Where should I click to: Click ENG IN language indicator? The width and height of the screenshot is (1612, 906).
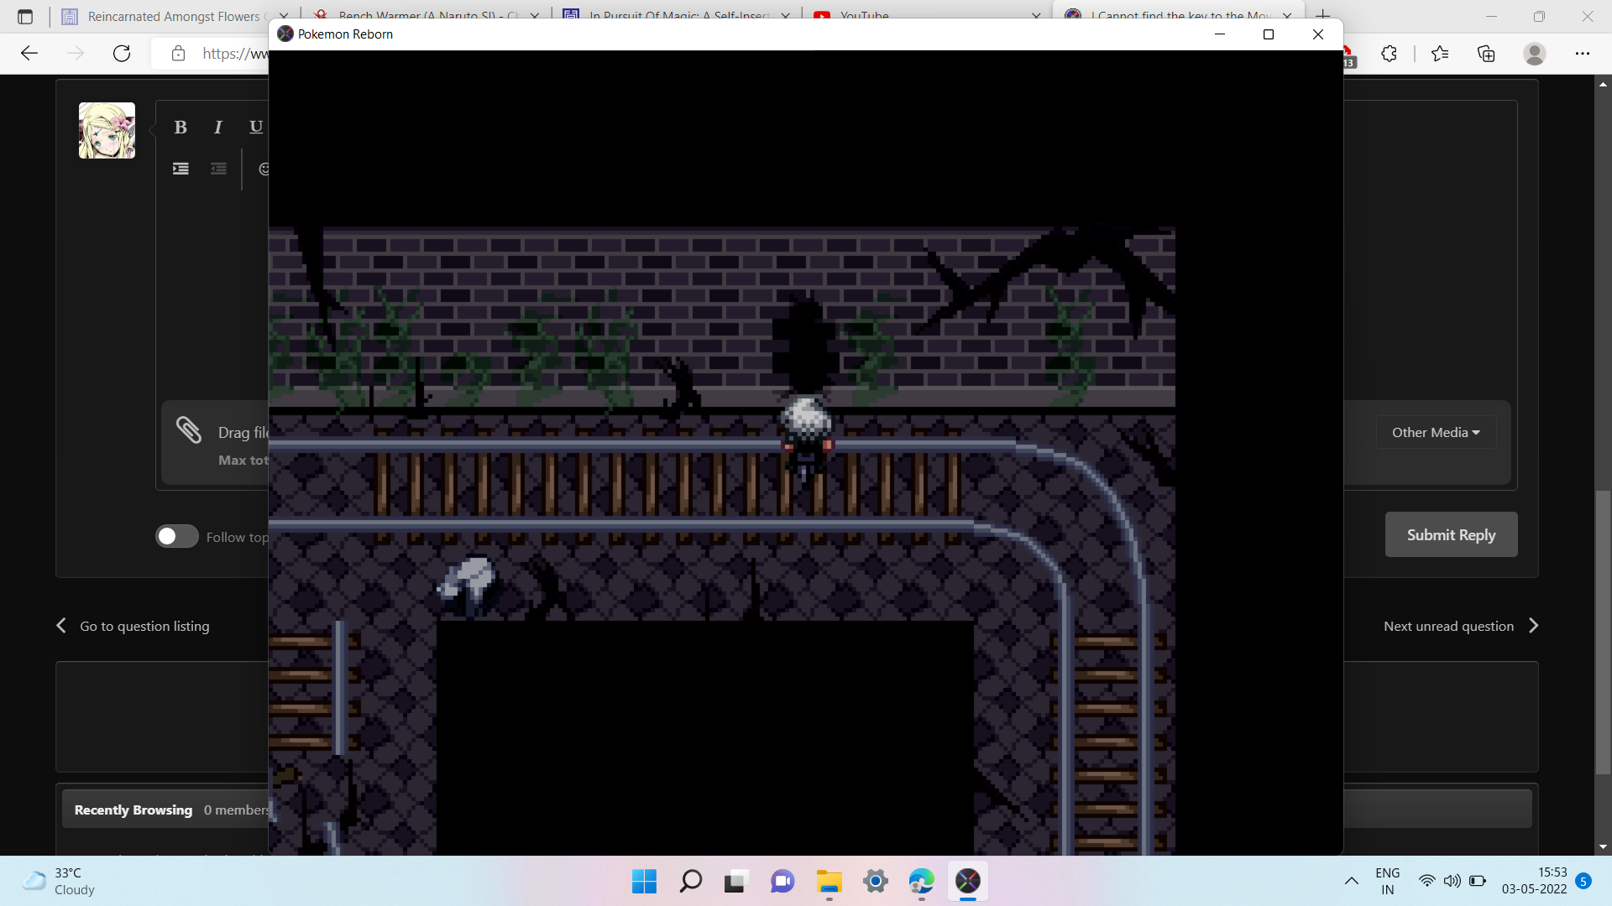1388,882
